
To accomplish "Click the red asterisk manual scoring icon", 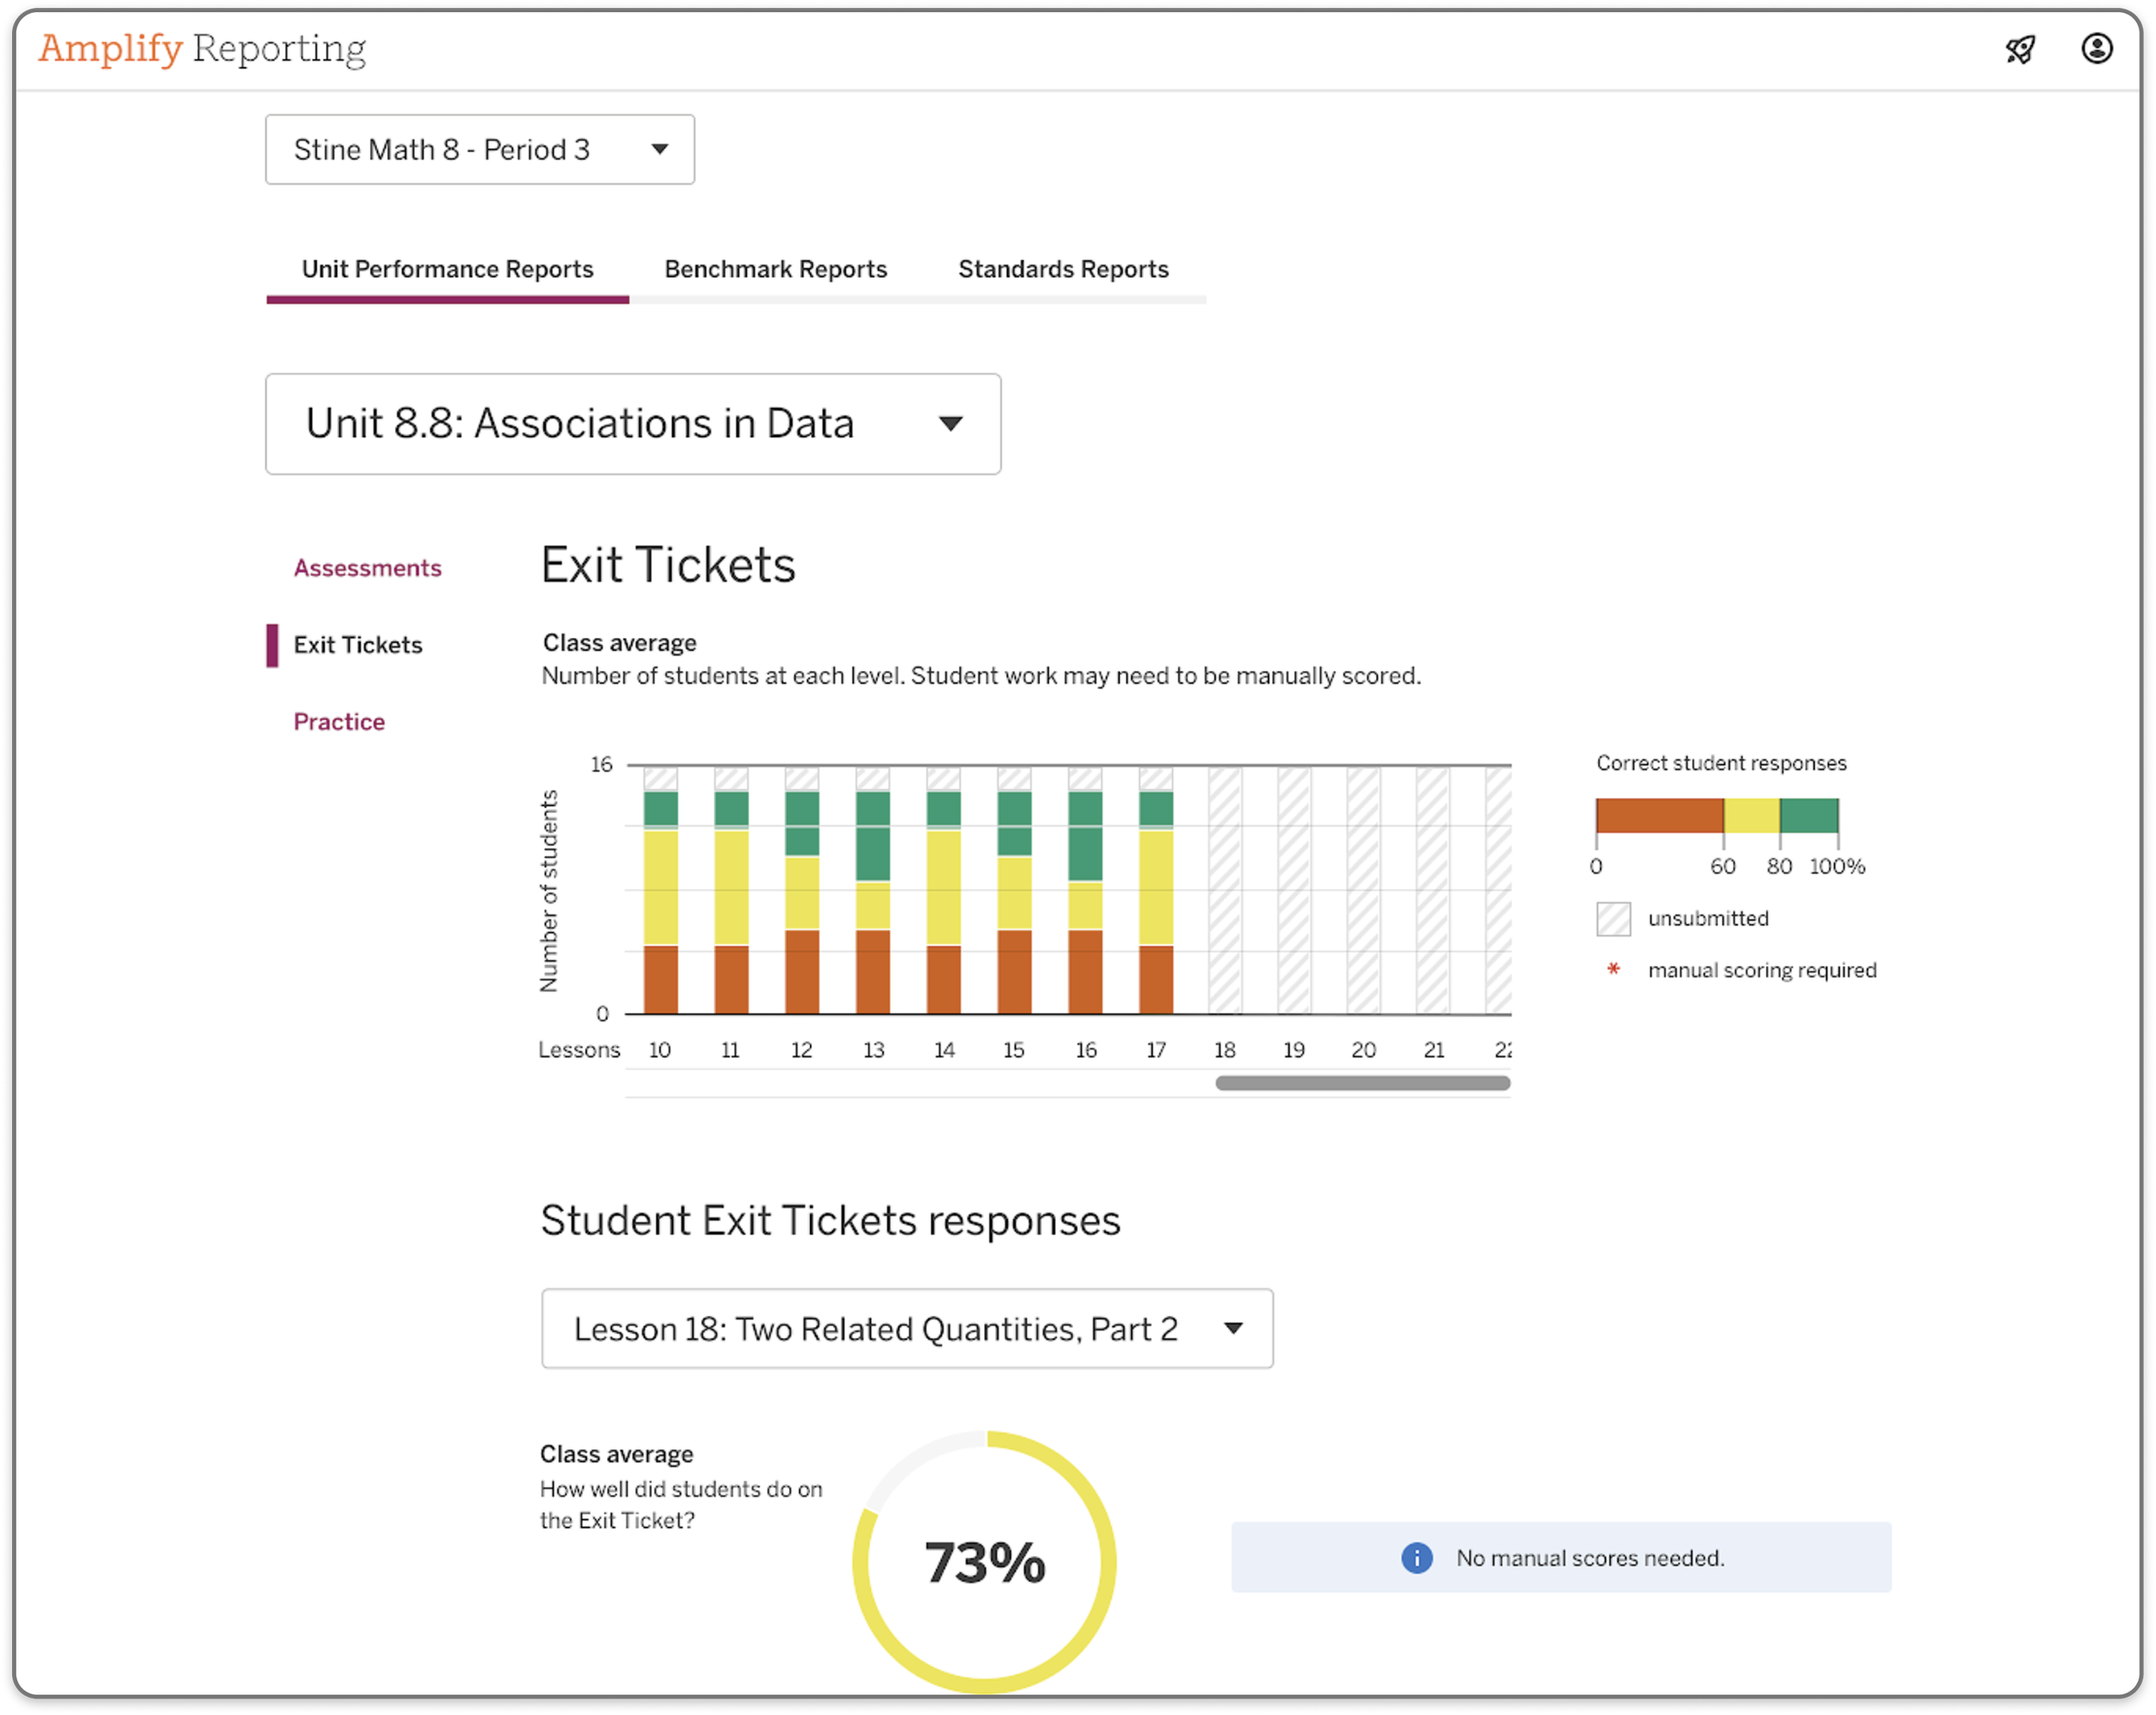I will tap(1613, 969).
